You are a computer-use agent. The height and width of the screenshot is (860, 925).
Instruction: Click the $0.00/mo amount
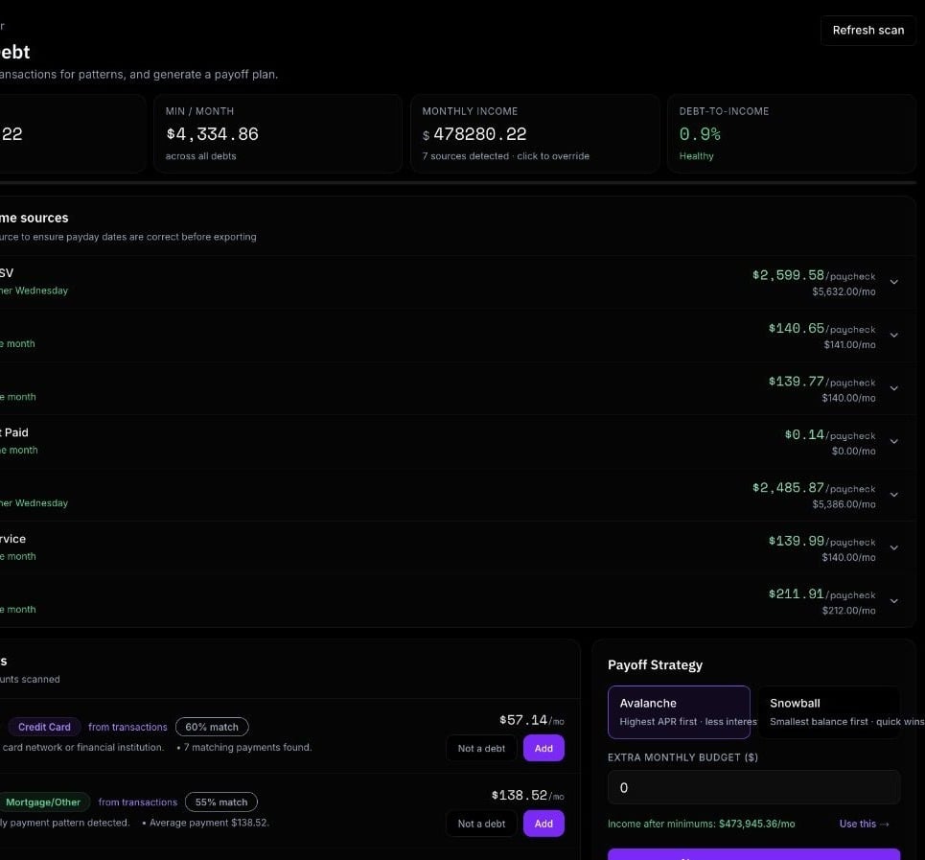854,452
